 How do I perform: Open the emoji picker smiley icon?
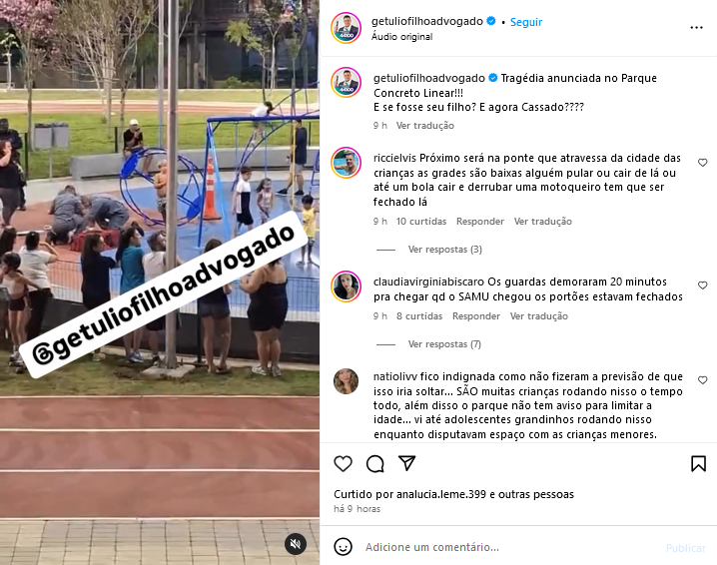coord(343,547)
